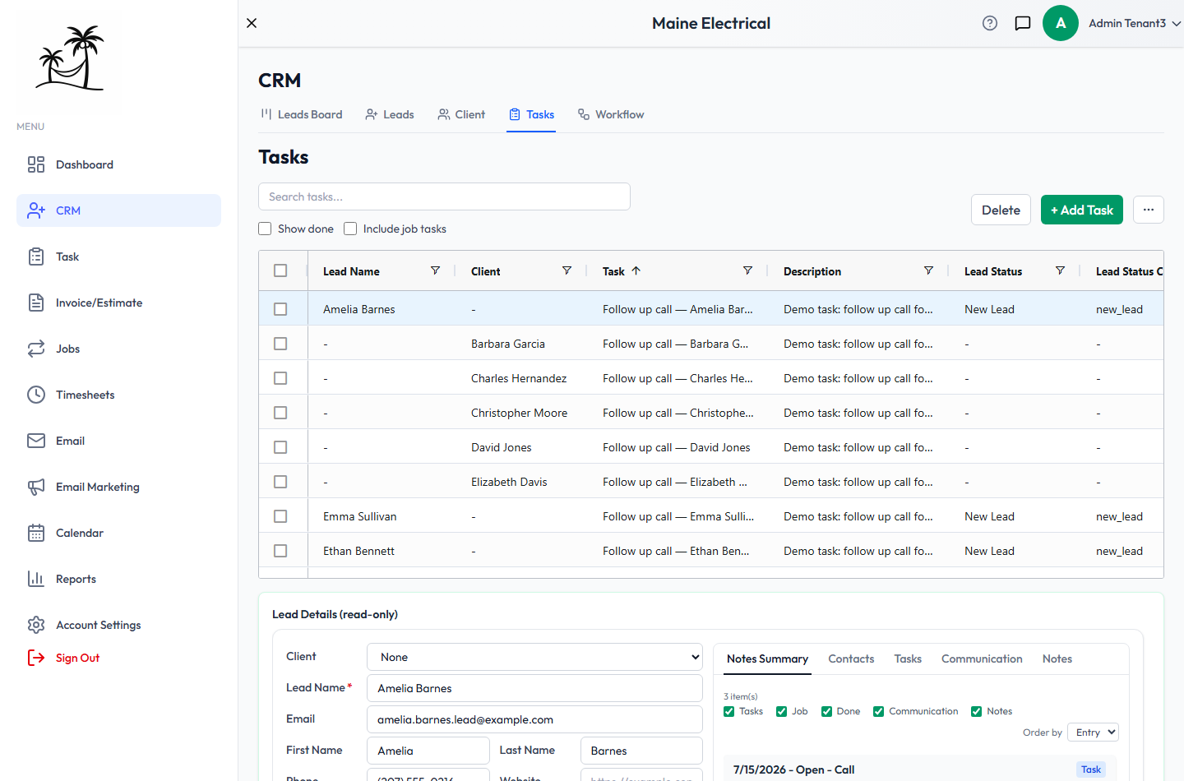Click the Reports bar chart icon
Image resolution: width=1184 pixels, height=781 pixels.
tap(36, 579)
